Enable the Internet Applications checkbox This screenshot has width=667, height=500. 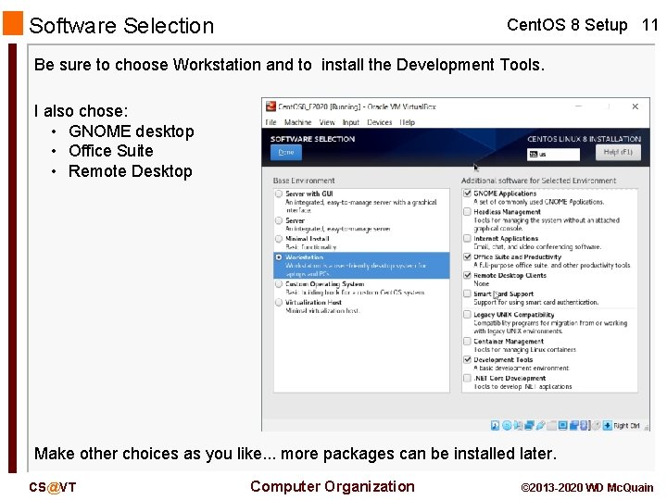[x=467, y=239]
